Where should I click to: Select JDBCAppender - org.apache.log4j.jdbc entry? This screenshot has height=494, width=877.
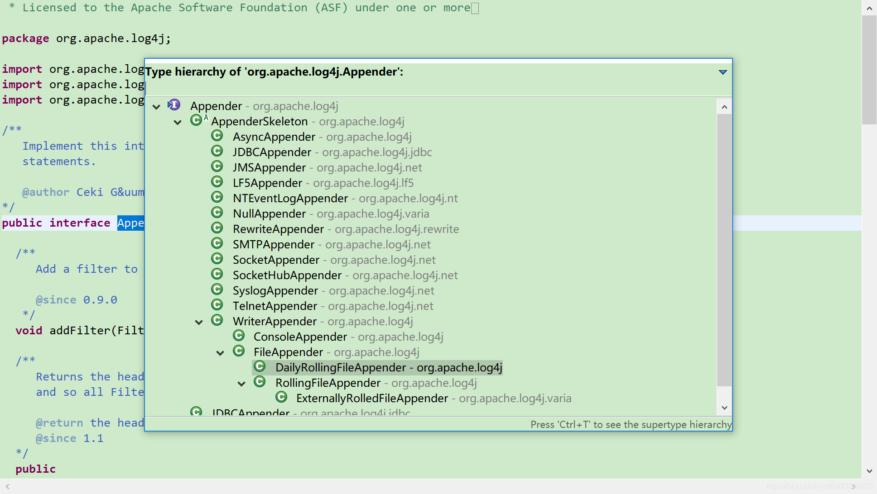point(332,152)
